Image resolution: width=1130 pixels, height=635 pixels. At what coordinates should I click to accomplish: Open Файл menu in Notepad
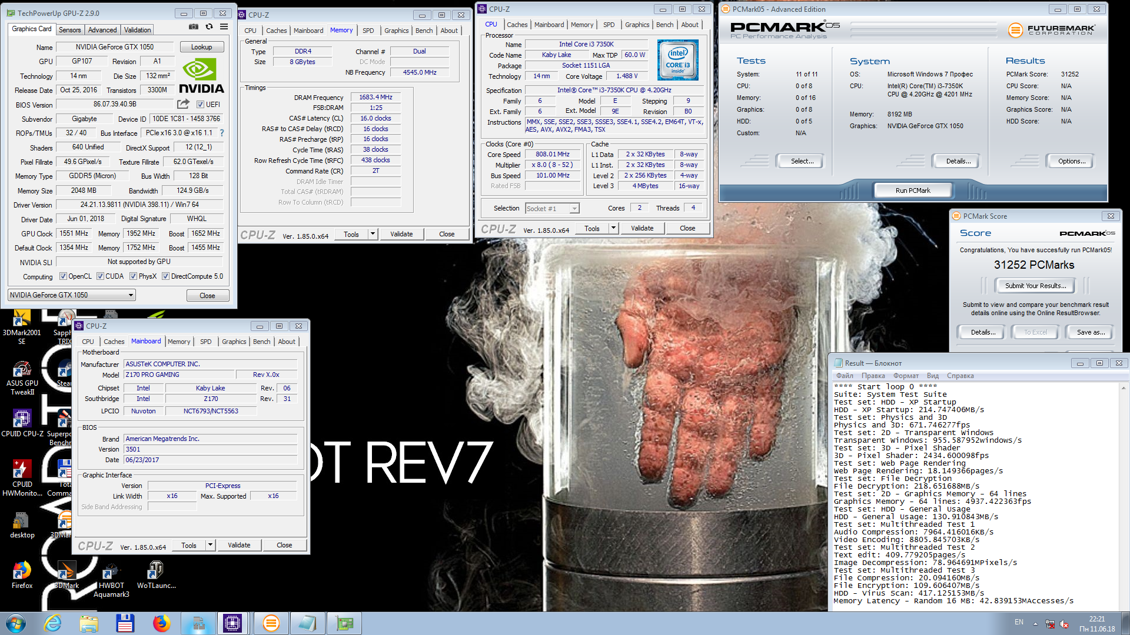point(845,376)
